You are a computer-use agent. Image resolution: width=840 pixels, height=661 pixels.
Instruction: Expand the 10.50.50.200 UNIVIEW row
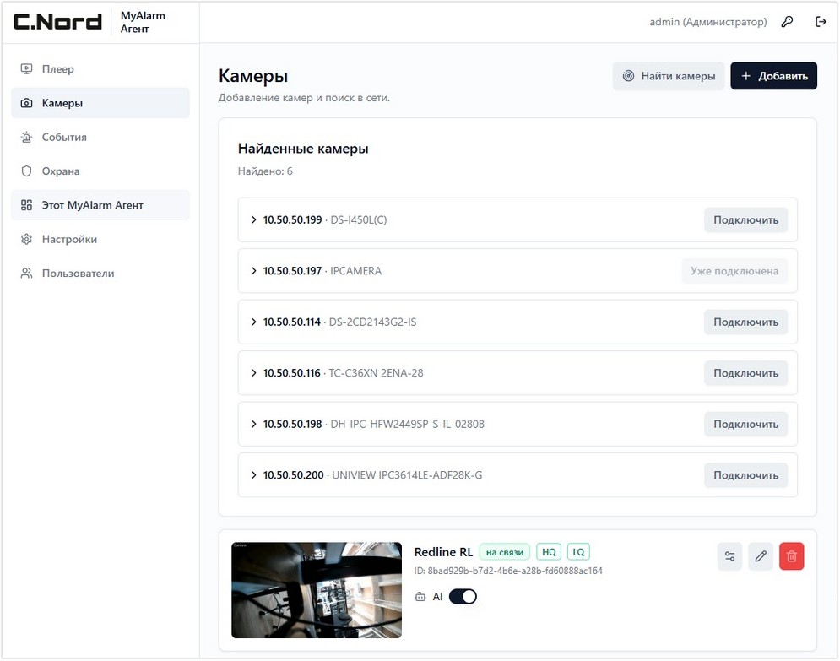[254, 475]
